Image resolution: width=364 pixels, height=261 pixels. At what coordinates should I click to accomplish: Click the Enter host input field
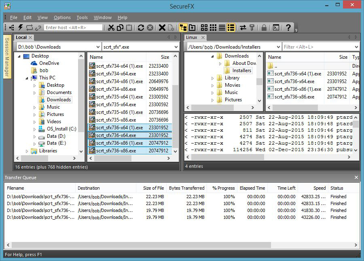(x=73, y=28)
